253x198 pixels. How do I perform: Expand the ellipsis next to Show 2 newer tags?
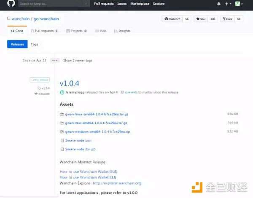(55, 61)
